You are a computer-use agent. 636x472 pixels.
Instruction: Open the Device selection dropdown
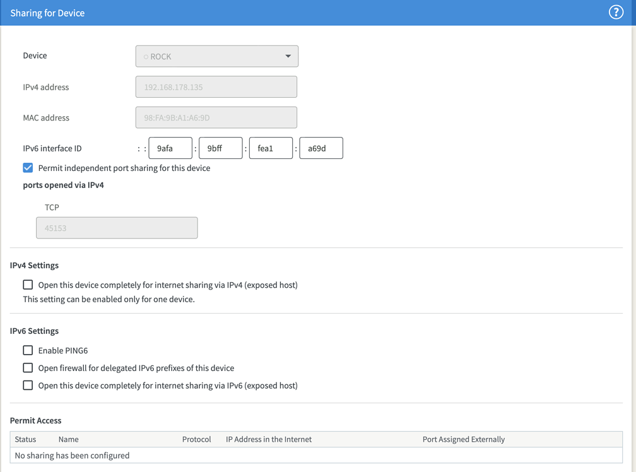coord(216,56)
